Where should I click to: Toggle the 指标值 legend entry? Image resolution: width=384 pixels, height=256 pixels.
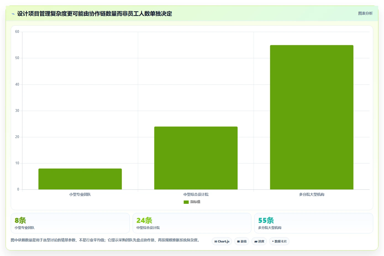192,202
